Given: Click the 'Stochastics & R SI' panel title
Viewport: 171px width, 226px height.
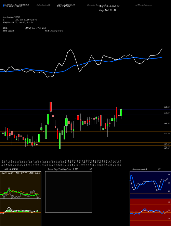Looking at the screenshot, I should pos(146,169).
